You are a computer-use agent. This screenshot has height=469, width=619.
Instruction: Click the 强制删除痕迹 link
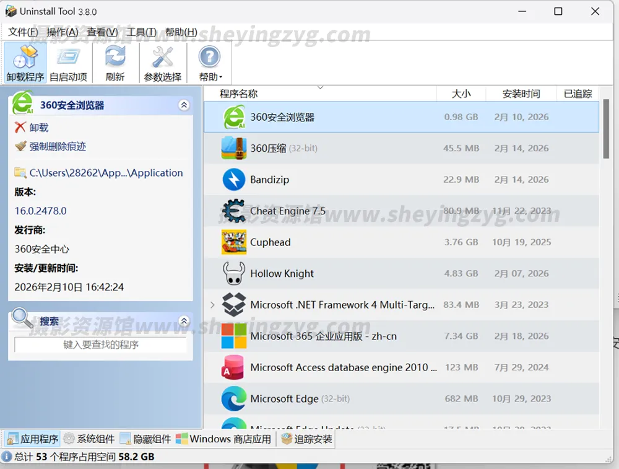[58, 147]
